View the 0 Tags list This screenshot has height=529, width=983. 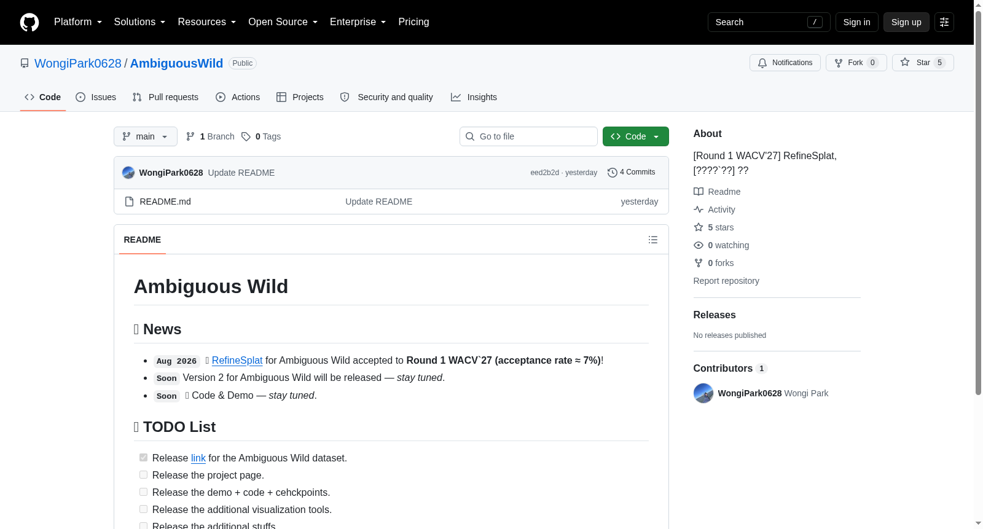pos(261,136)
